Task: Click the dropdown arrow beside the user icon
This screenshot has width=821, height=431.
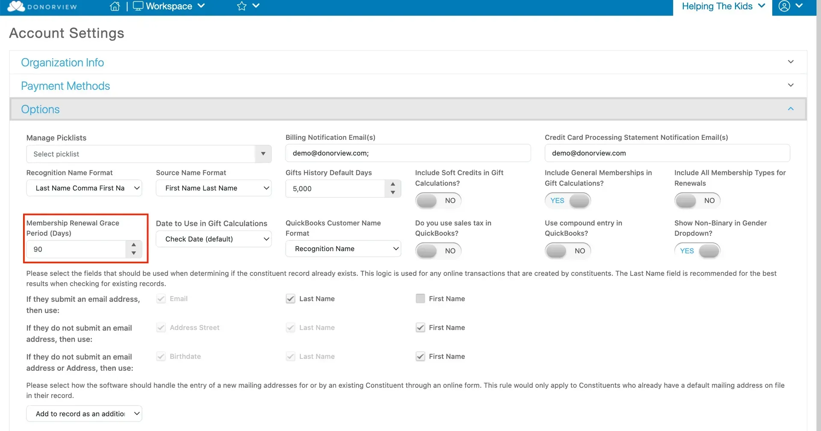Action: tap(799, 6)
